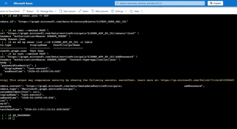Click the New session page icon
Image resolution: width=237 pixels, height=129 pixels.
click(x=61, y=11)
